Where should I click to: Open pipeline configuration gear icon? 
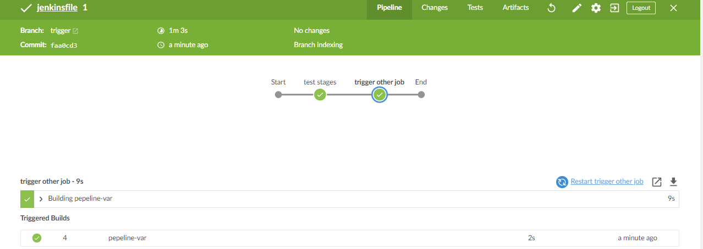(x=596, y=8)
